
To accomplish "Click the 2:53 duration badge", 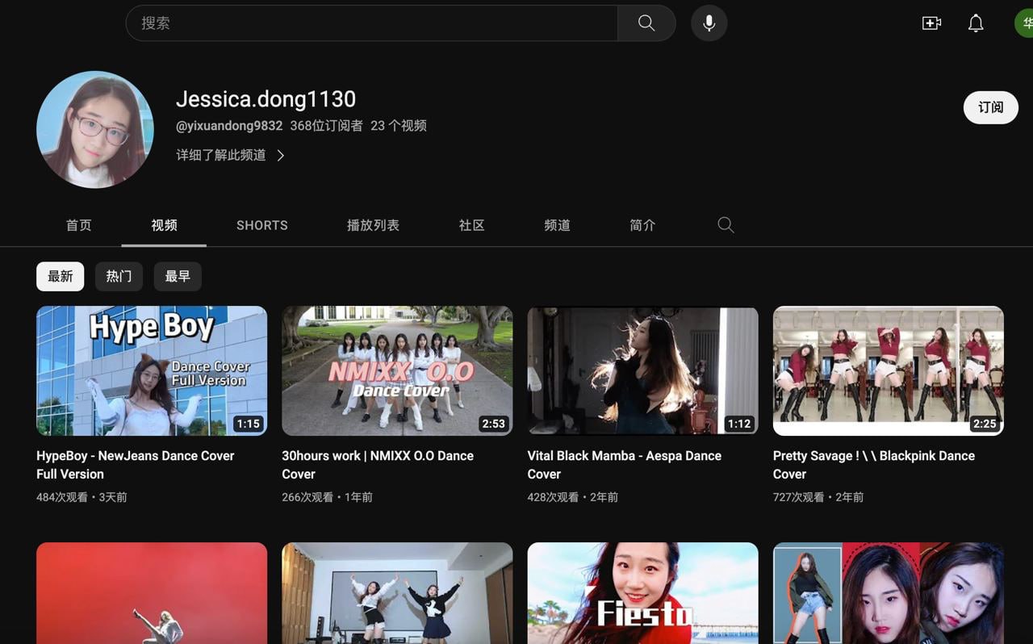I will 493,424.
